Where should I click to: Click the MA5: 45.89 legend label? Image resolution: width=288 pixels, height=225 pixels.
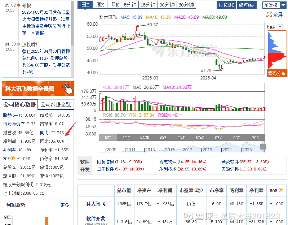[x=132, y=17]
